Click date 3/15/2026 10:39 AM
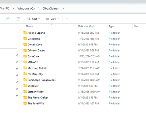146x113 pixels. pos(89,92)
